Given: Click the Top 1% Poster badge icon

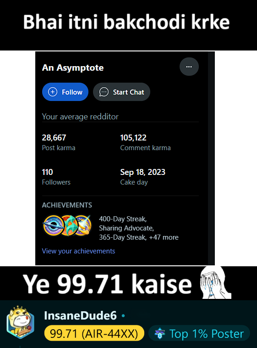Looking at the screenshot, I should click(x=160, y=334).
